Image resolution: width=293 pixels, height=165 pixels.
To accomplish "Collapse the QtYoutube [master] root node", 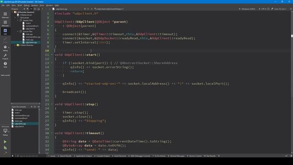I will coord(12,12).
